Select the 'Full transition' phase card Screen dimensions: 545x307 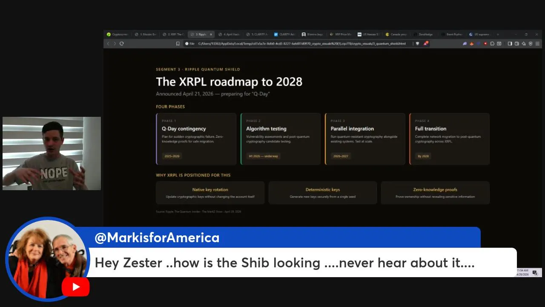click(x=450, y=139)
